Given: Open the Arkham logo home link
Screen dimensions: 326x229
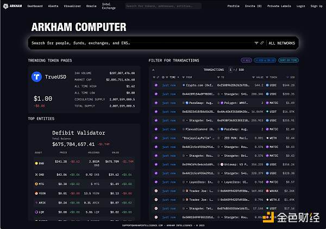Looking at the screenshot, I should (12, 6).
